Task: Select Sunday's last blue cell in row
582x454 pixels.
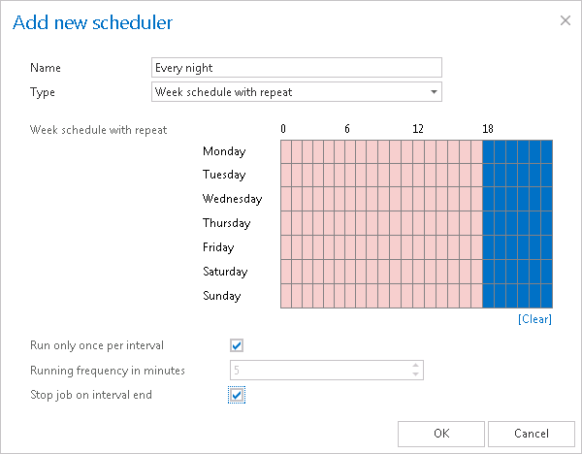Action: pyautogui.click(x=546, y=296)
